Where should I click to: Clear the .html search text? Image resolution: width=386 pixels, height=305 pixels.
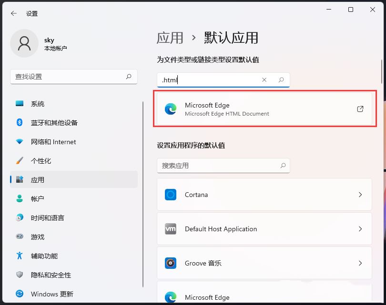(x=264, y=80)
